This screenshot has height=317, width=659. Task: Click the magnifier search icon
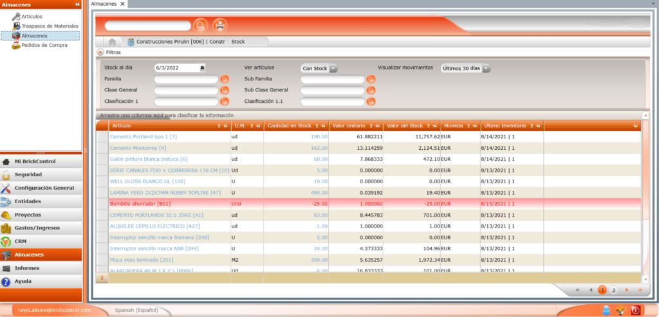[200, 26]
